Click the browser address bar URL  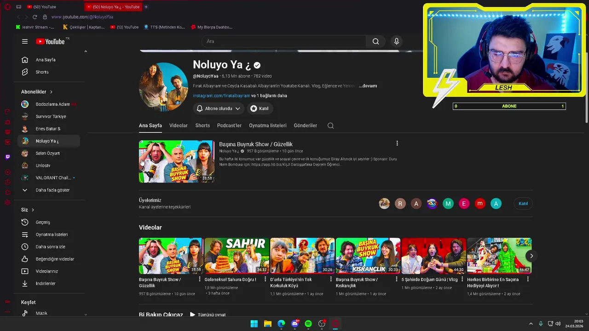(82, 17)
